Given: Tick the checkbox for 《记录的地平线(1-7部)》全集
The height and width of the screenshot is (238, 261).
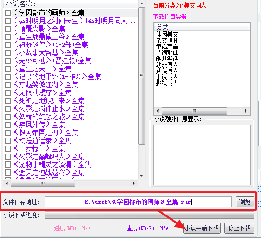Looking at the screenshot, I should click(8, 77).
